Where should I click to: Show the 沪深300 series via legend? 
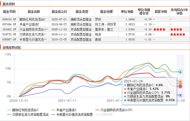(x=104, y=114)
